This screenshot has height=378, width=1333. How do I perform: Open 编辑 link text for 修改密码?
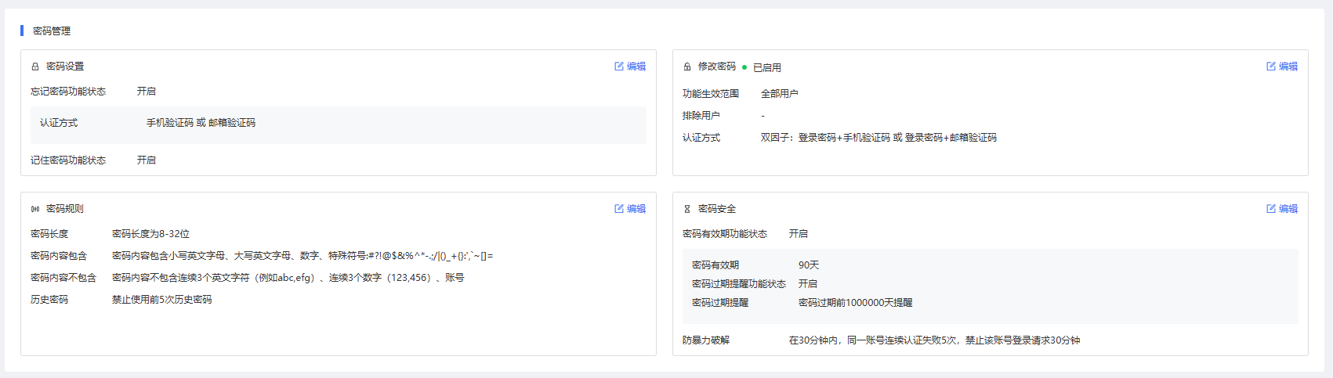[1288, 67]
